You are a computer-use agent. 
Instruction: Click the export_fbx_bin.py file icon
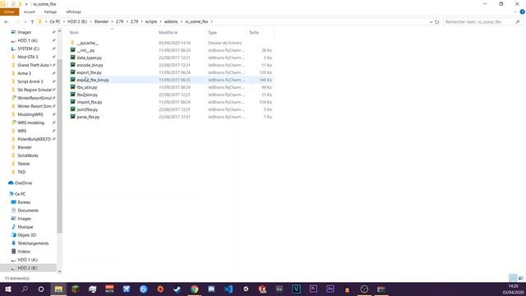click(72, 80)
